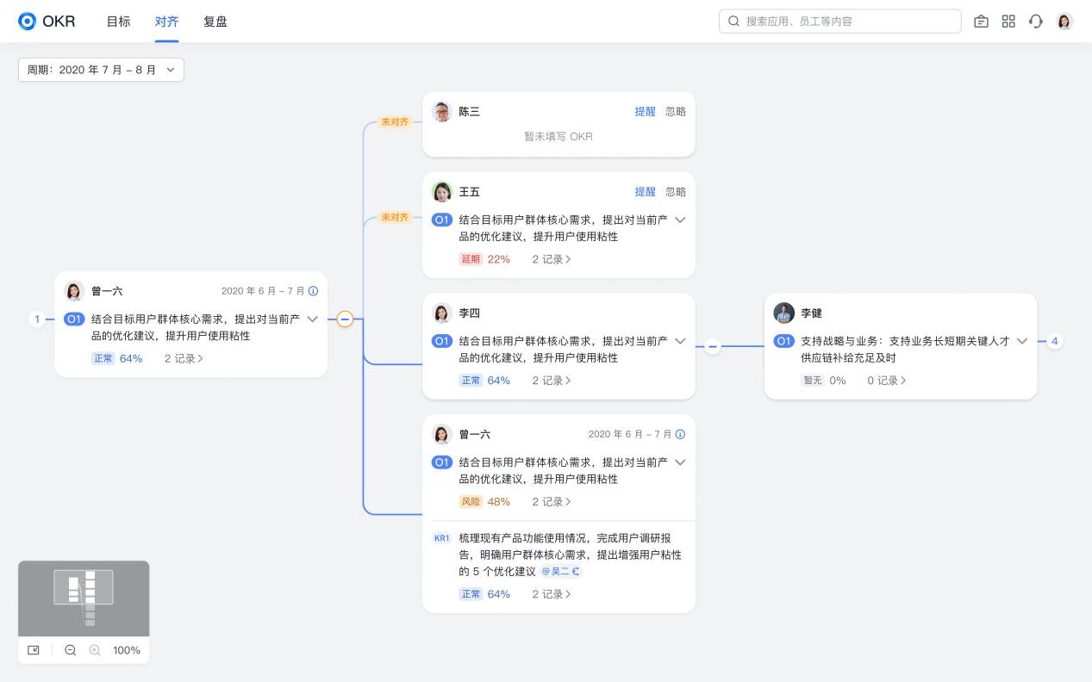Screen dimensions: 1092x682
Task: Click 提醒 on 陈三's card
Action: [645, 112]
